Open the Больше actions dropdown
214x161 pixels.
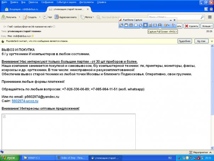pos(207,26)
